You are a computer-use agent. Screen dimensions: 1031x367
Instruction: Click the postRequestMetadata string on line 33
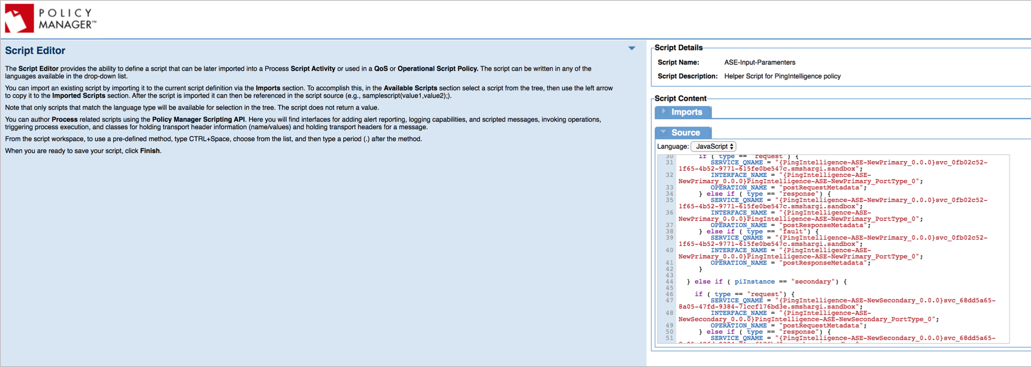click(822, 188)
